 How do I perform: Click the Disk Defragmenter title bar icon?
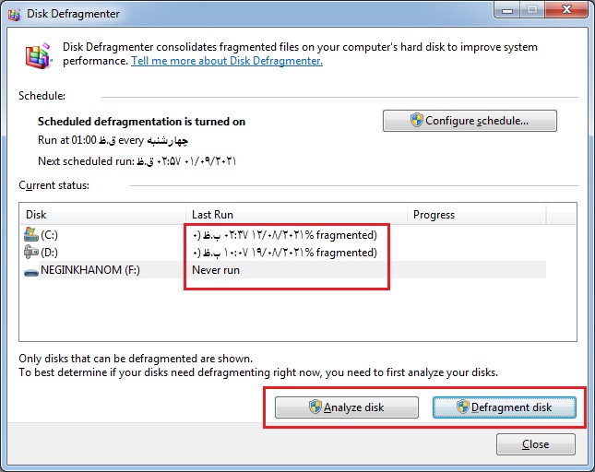16,14
